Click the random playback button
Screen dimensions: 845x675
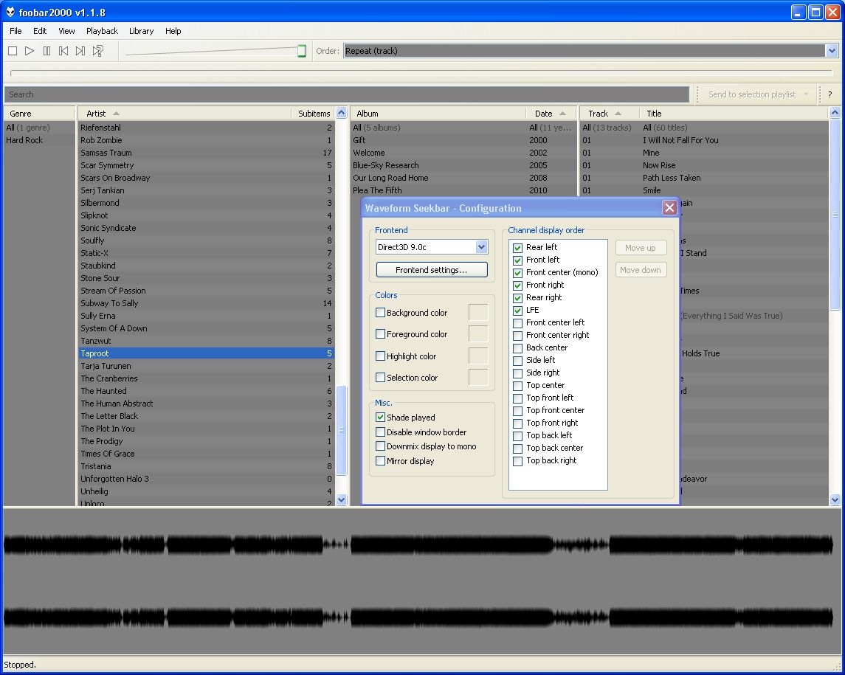(97, 51)
